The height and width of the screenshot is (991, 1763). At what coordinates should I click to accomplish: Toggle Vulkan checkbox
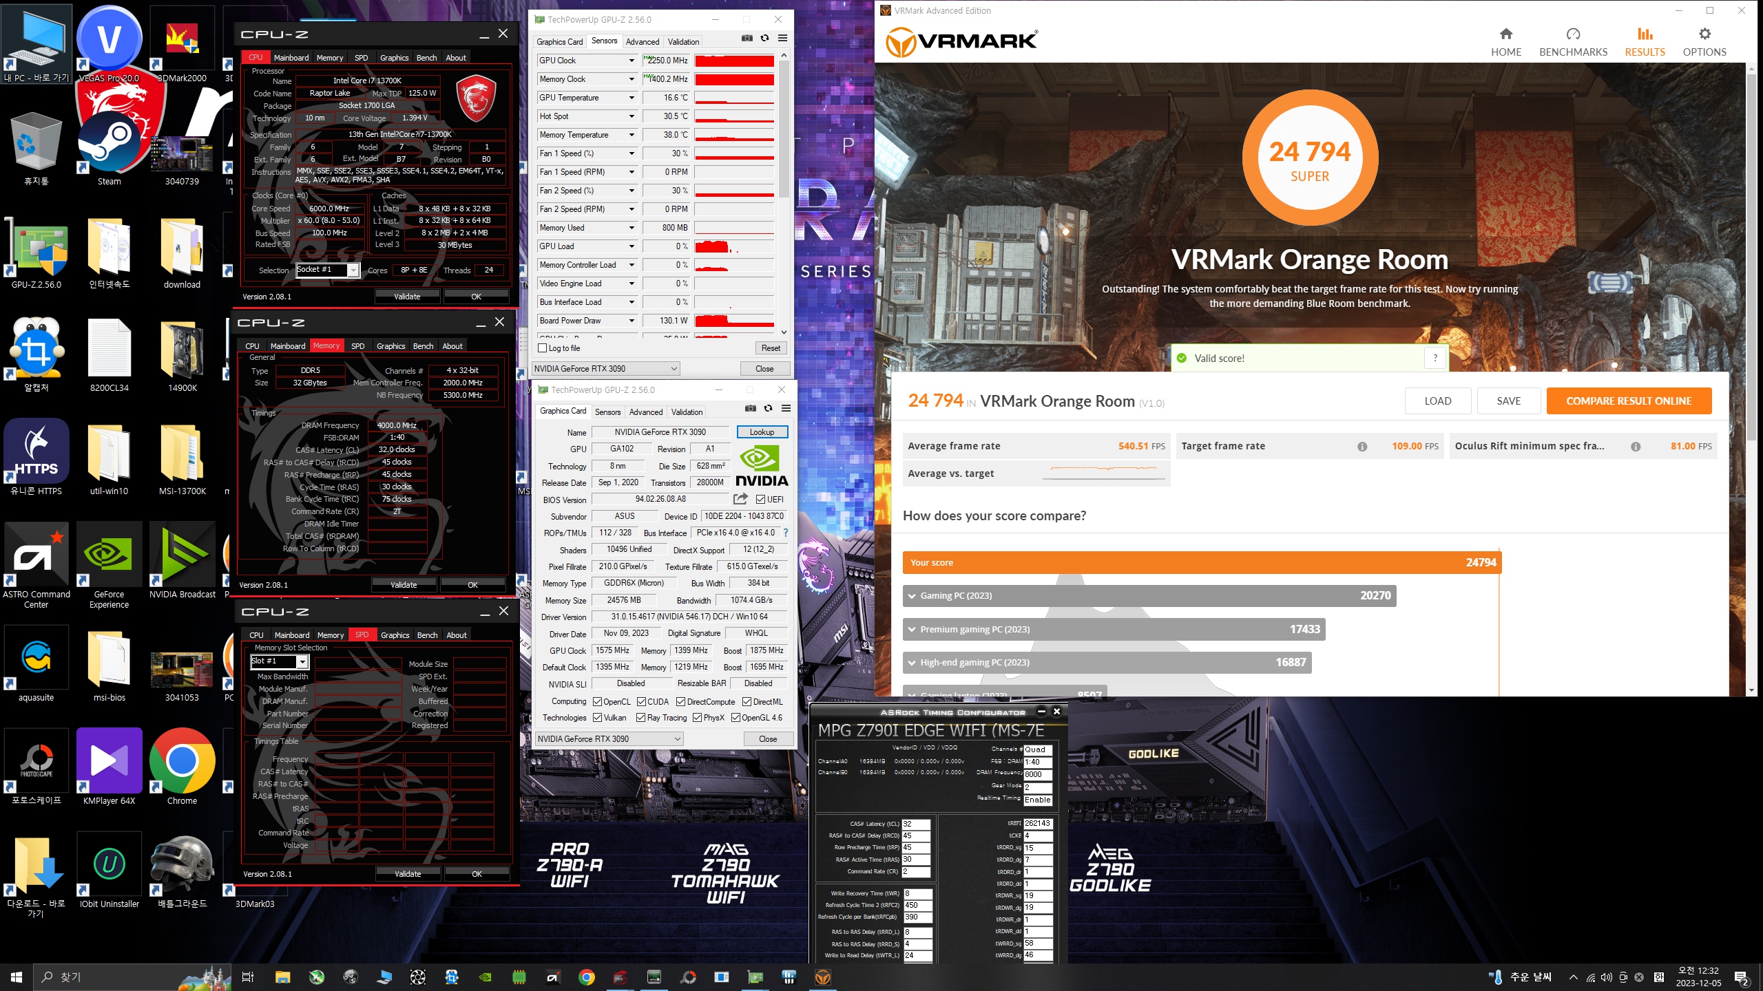pos(597,718)
